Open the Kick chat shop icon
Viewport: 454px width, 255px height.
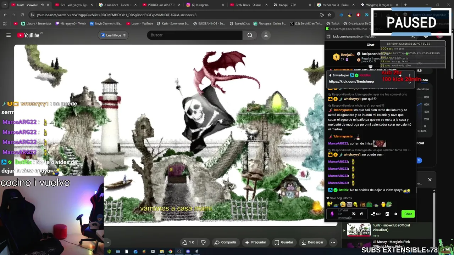[x=387, y=214]
